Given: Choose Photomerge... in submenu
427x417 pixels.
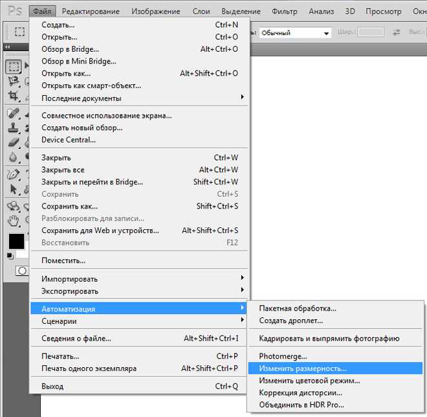Looking at the screenshot, I should [336, 356].
